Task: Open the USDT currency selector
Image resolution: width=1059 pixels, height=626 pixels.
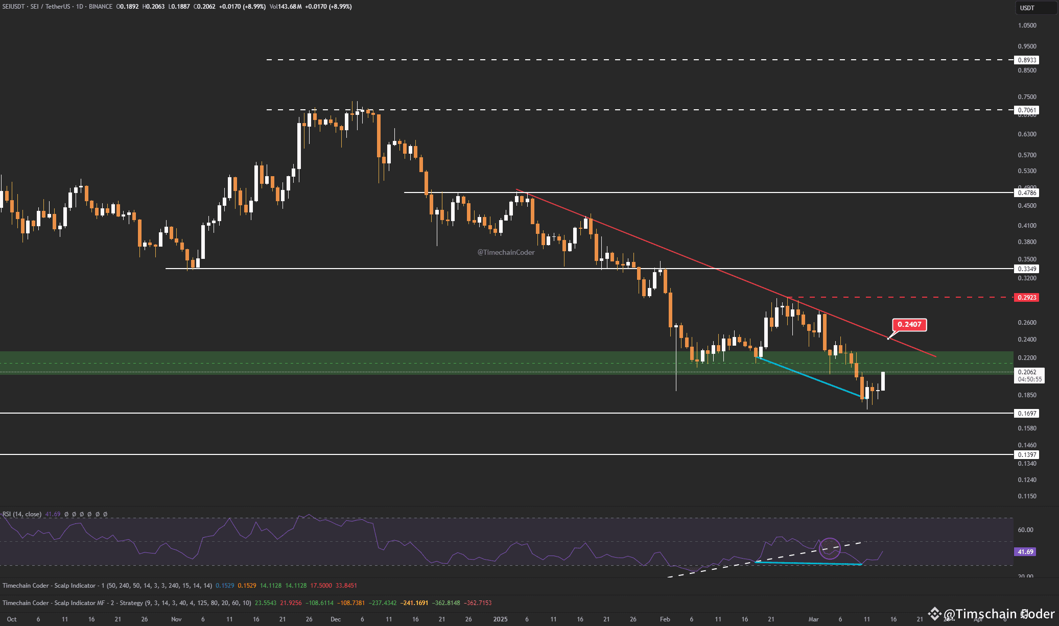Action: (x=1035, y=8)
